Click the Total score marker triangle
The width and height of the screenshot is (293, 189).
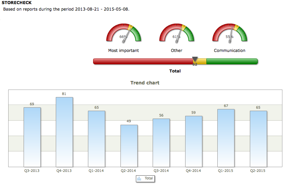click(195, 59)
